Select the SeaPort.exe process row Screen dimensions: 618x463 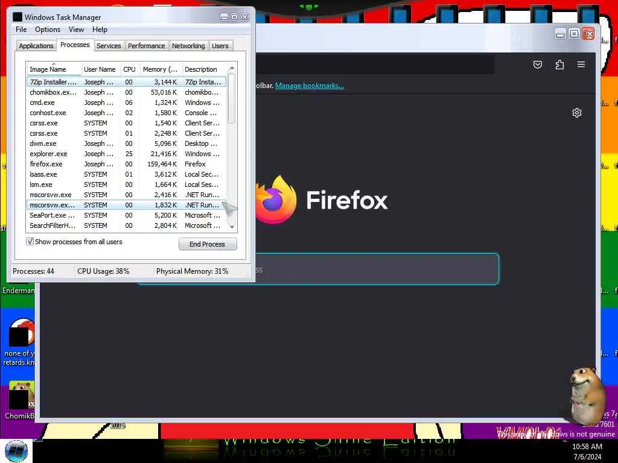click(127, 215)
